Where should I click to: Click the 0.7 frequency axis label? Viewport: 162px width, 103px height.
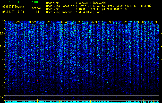tap(2, 85)
